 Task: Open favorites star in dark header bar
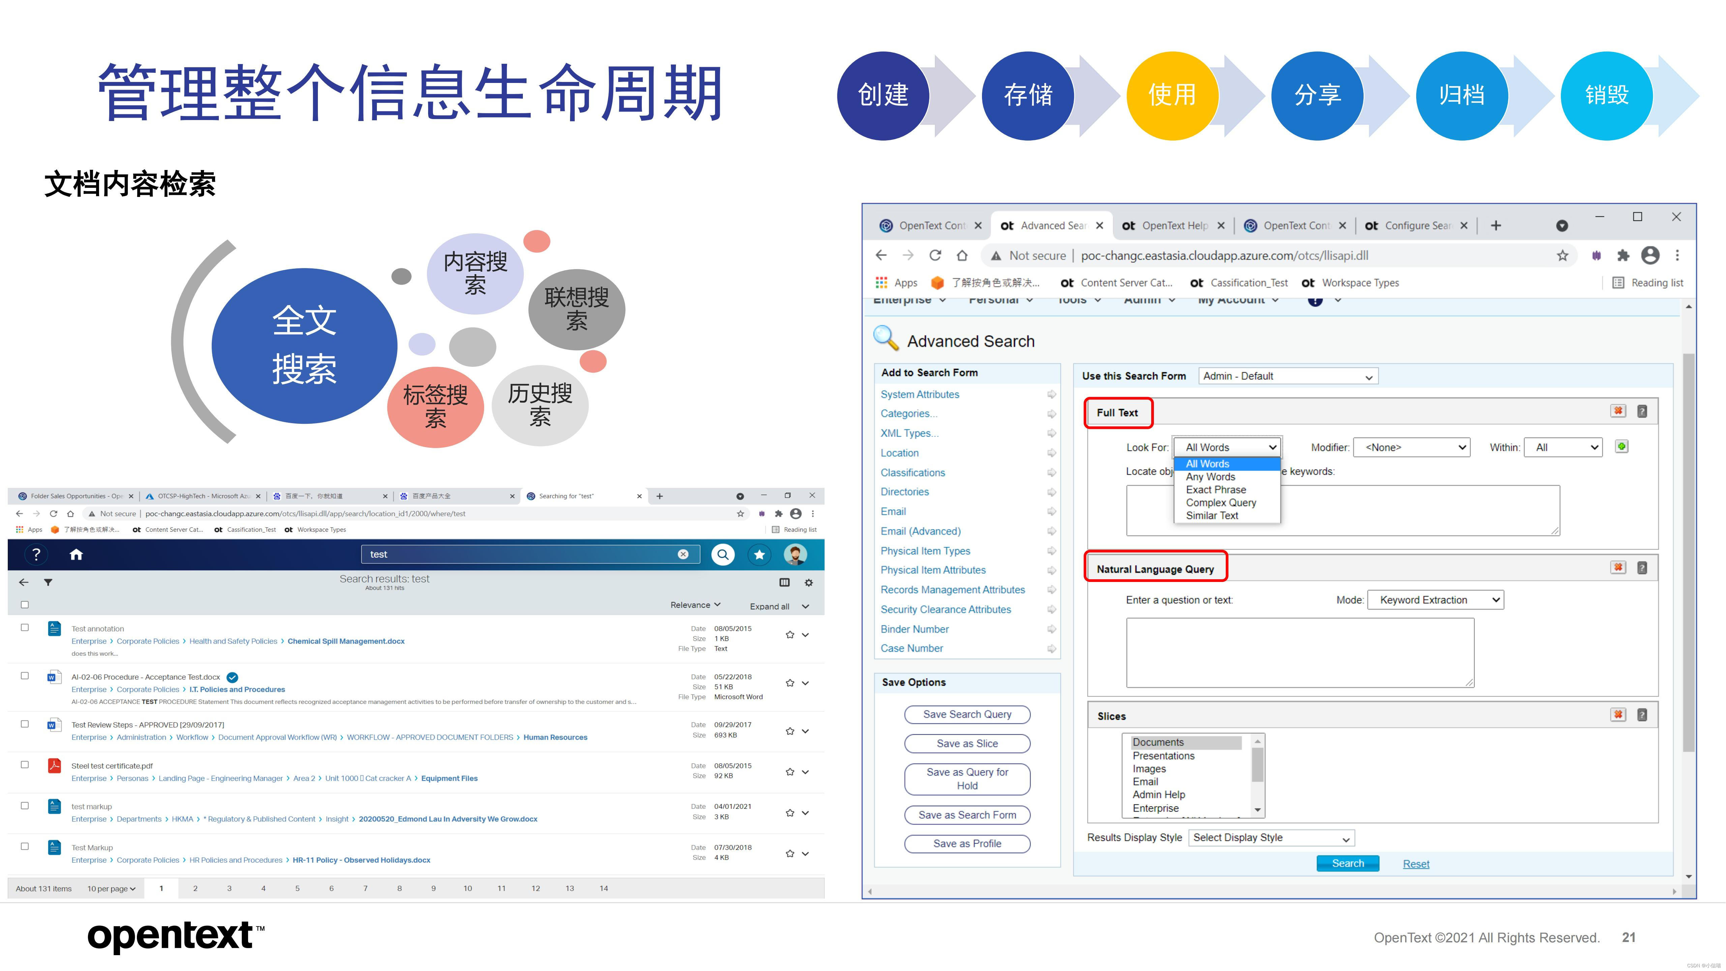click(x=758, y=554)
